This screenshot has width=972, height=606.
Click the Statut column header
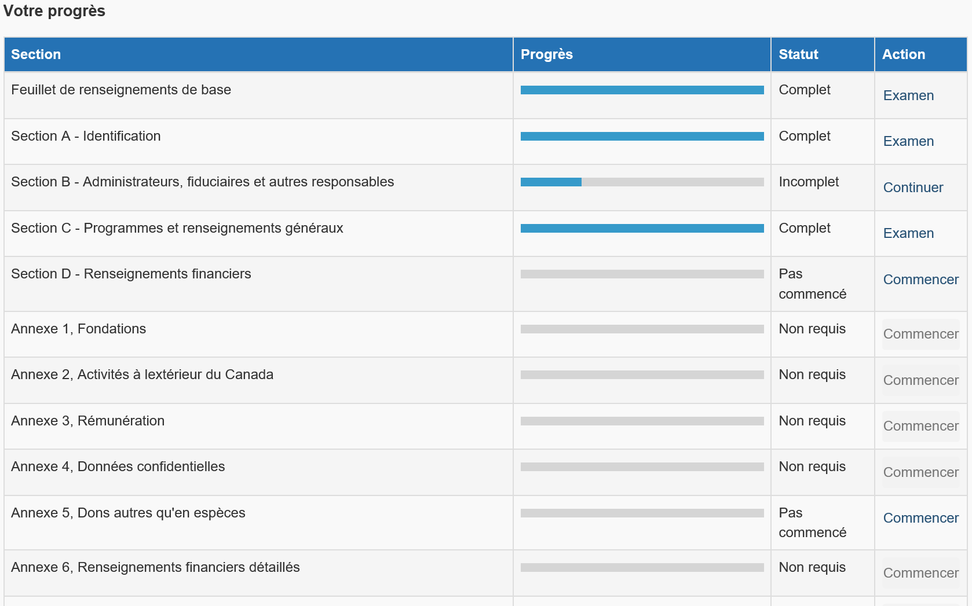pyautogui.click(x=798, y=54)
